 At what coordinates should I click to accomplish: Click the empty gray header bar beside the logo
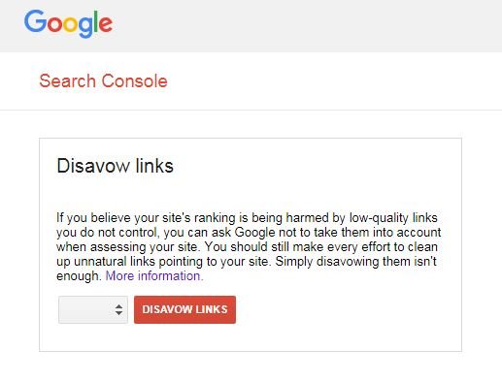308,26
